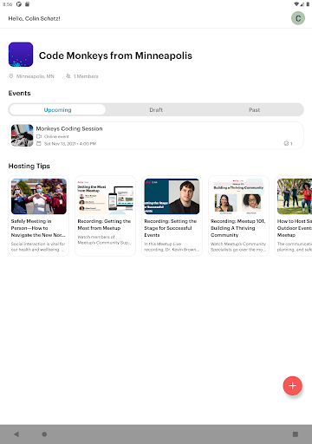Tap the Getting the Most from Meetup image
312x444 pixels.
pyautogui.click(x=105, y=197)
